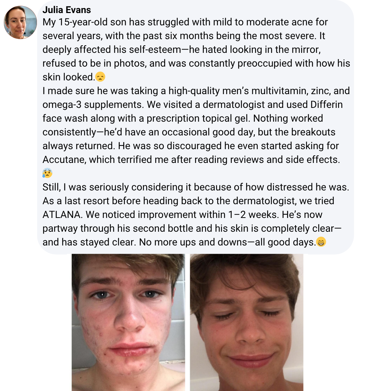Viewport: 391px width, 391px height.
Task: Click Julia Evans' profile picture
Action: coord(20,22)
